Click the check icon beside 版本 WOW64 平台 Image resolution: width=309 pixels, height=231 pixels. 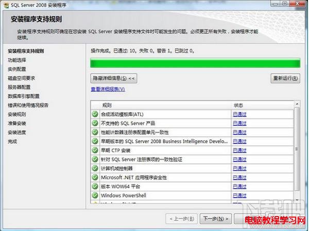(x=95, y=187)
